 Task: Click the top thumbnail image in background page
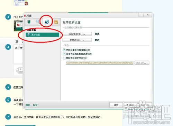tap(21, 3)
